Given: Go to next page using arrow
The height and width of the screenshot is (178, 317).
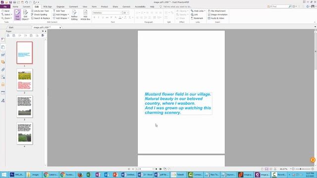Looking at the screenshot, I should click(157, 169).
